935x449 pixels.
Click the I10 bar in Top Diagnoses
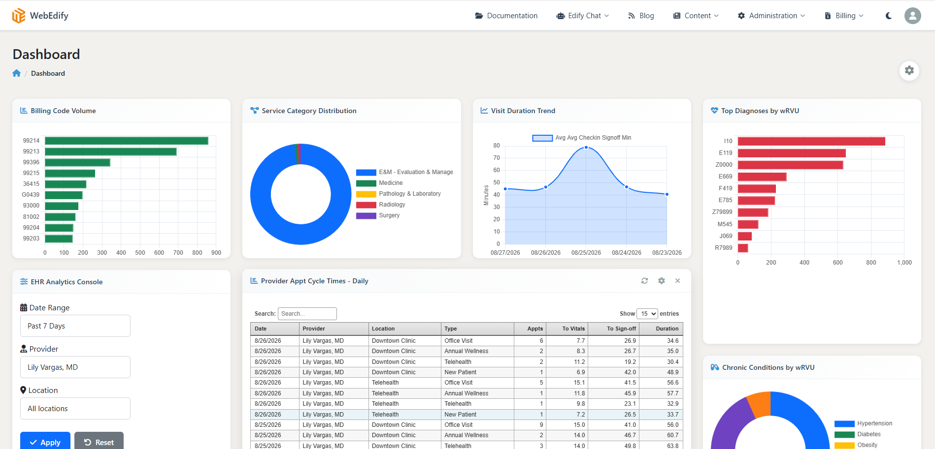(811, 141)
